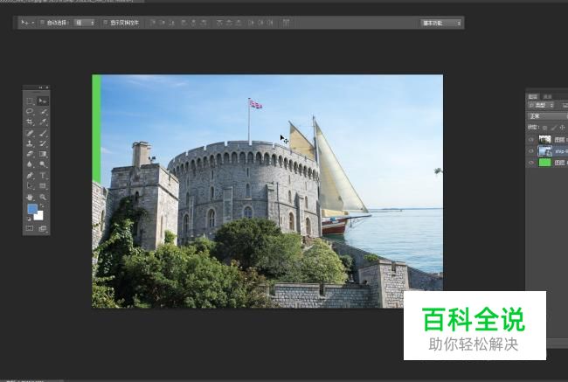Hide the ship layer

point(531,151)
